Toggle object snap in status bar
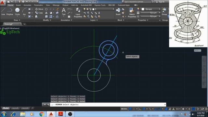The image size is (208, 117). (x=160, y=109)
